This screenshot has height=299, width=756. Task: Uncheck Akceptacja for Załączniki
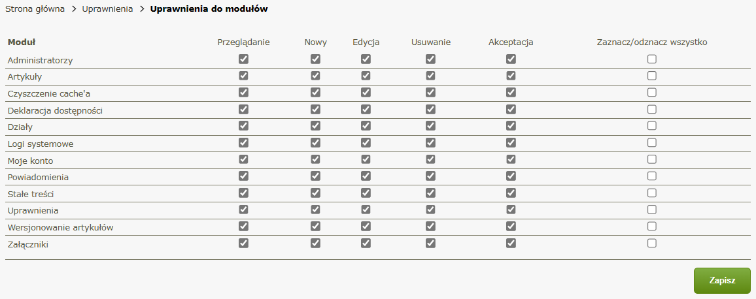click(511, 243)
